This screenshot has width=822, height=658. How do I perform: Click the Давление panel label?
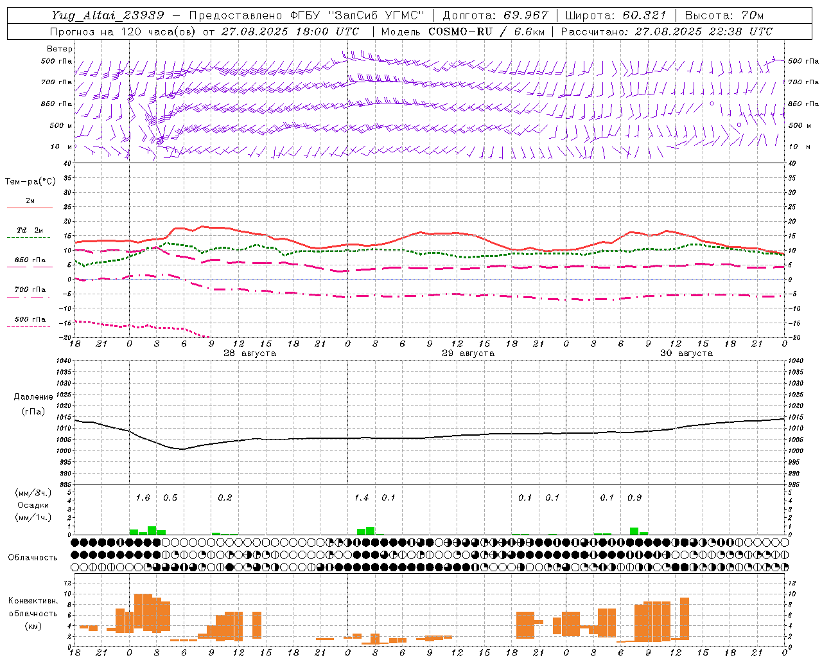(x=33, y=397)
